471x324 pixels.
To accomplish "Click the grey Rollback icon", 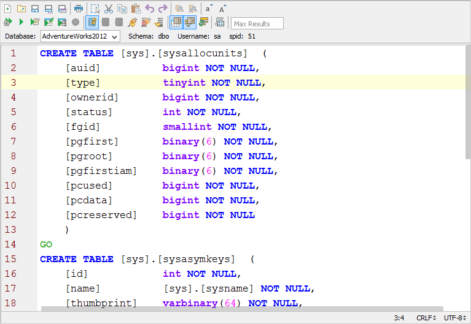I will pos(119,22).
